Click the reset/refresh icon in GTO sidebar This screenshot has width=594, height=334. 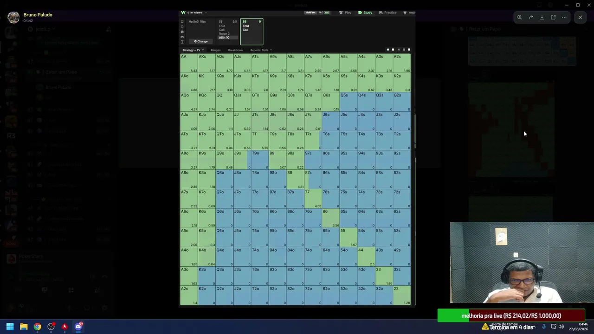click(182, 27)
